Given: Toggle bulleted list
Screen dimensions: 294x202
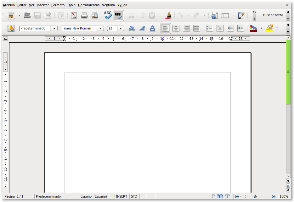Looking at the screenshot, I should pos(220,28).
